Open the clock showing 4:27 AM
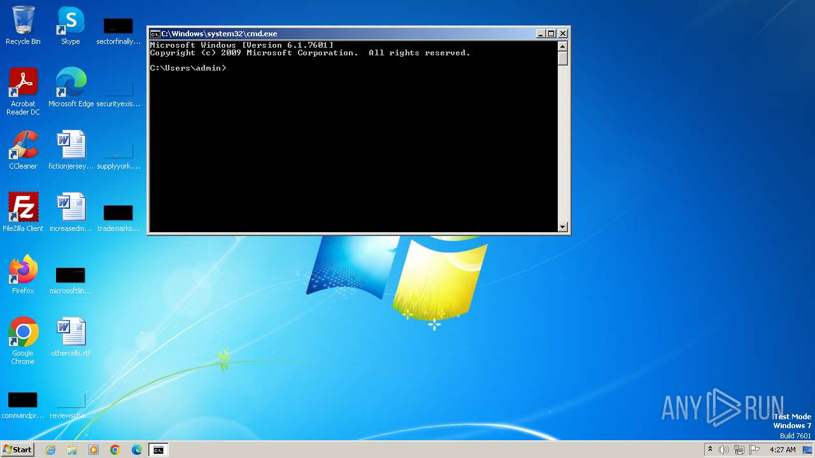Viewport: 815px width, 458px height. coord(783,450)
